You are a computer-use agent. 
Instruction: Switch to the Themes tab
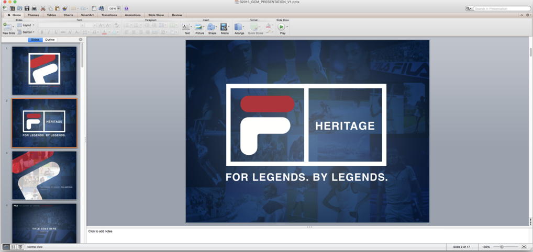(34, 15)
